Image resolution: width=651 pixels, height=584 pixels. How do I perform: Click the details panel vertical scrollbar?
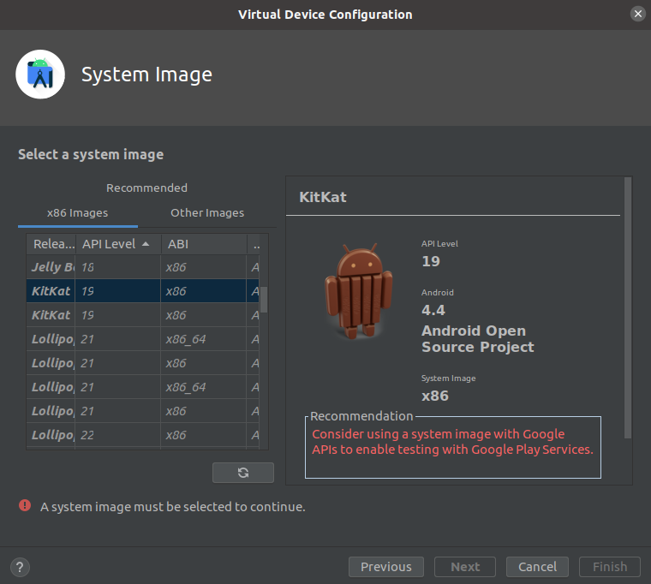click(x=628, y=307)
